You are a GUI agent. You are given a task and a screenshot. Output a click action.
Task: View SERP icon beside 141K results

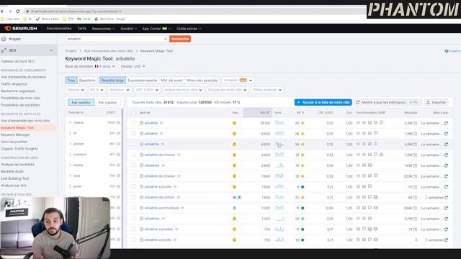[x=415, y=165]
